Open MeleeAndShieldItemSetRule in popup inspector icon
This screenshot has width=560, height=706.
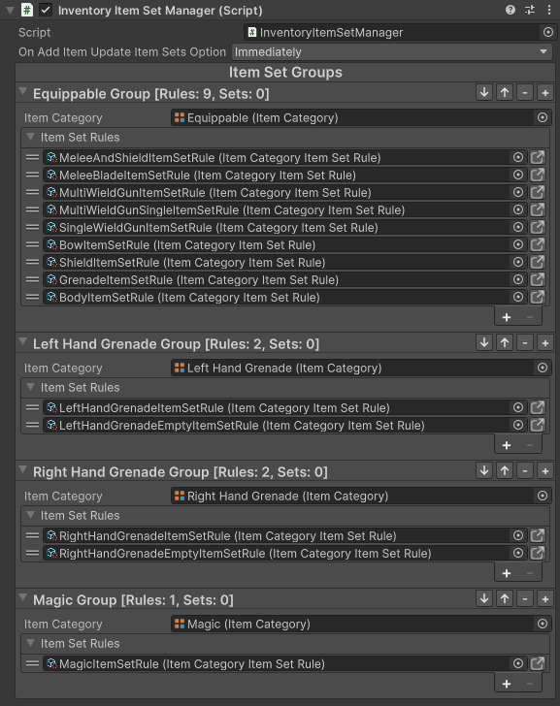537,157
